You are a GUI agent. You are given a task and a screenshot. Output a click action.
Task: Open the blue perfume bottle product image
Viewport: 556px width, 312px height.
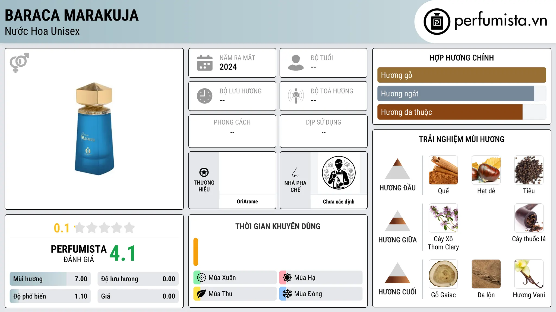tap(94, 129)
